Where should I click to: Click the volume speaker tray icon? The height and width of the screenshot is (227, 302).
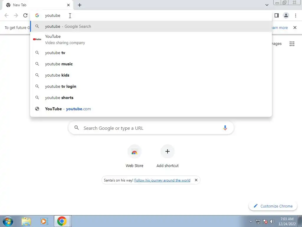click(x=272, y=221)
